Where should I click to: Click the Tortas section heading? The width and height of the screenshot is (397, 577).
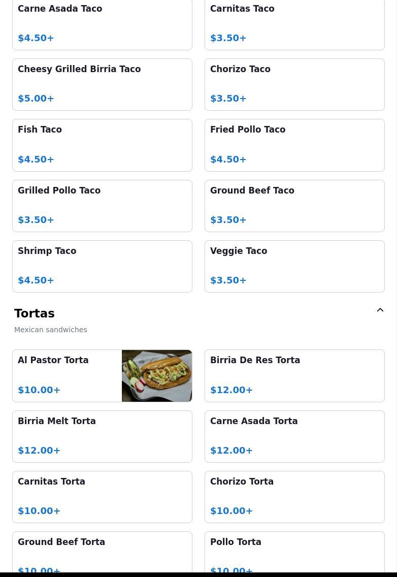(x=35, y=313)
